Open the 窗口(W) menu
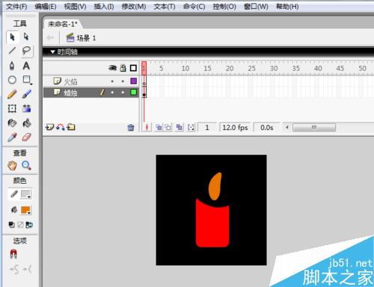The image size is (374, 287). click(256, 7)
